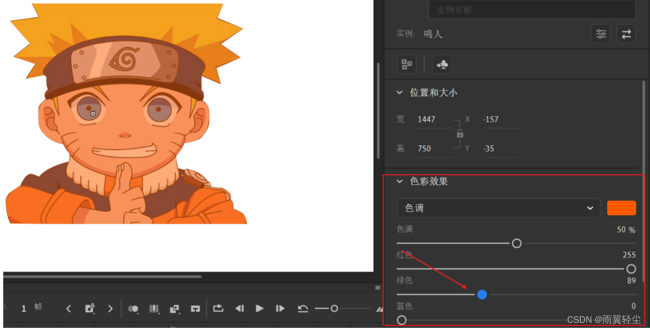The height and width of the screenshot is (330, 650).
Task: Click the 绿色 slider handle
Action: pyautogui.click(x=482, y=294)
